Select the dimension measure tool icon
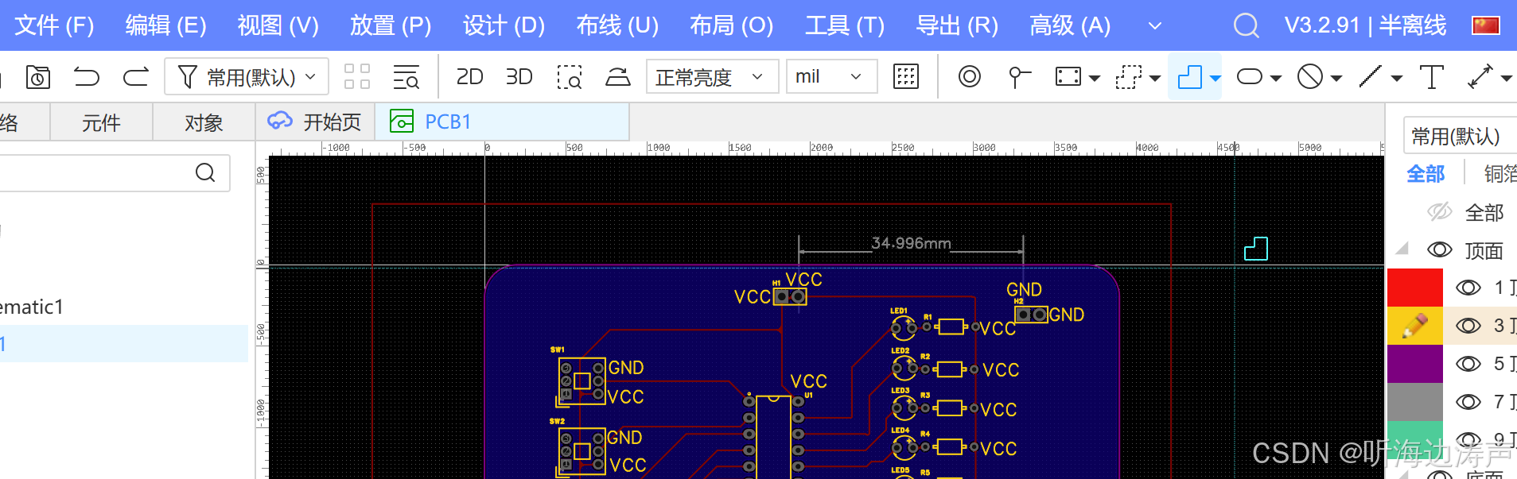This screenshot has width=1517, height=479. (1480, 77)
